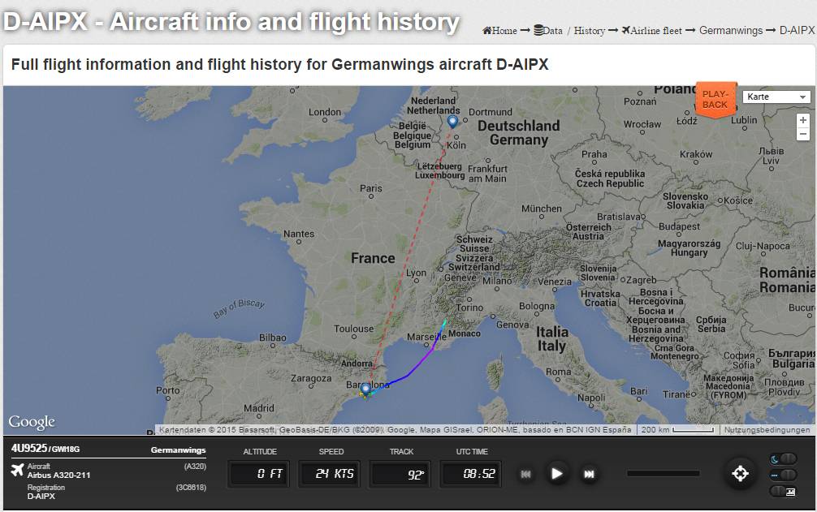The width and height of the screenshot is (817, 512).
Task: Skip backward with the rewind button
Action: (525, 474)
